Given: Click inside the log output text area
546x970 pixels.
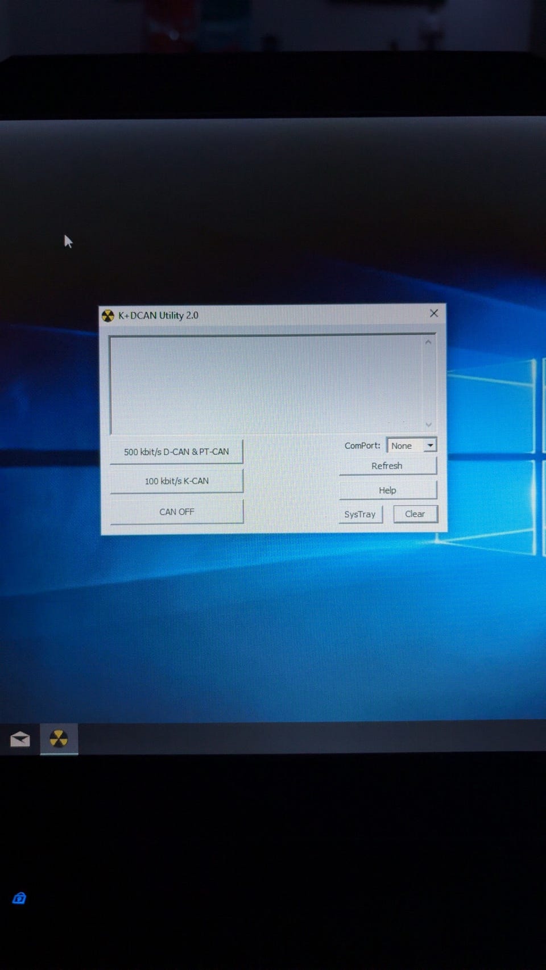Looking at the screenshot, I should 266,384.
